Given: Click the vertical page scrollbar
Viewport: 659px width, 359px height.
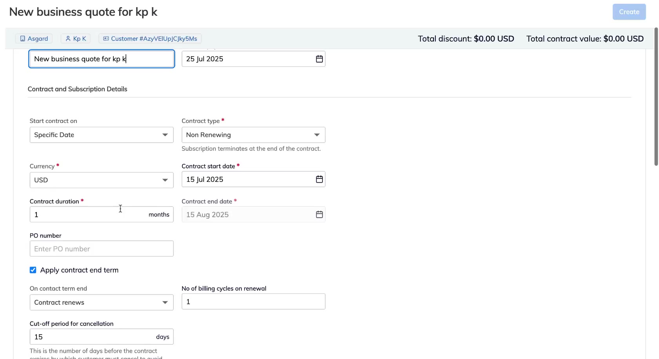Looking at the screenshot, I should [656, 98].
